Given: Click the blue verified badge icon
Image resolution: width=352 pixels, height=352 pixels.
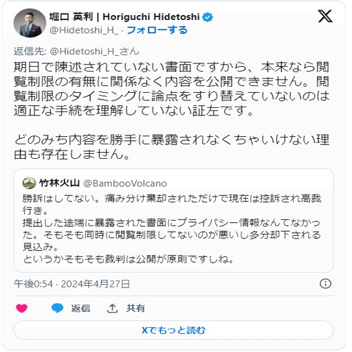Looking at the screenshot, I should coord(208,17).
